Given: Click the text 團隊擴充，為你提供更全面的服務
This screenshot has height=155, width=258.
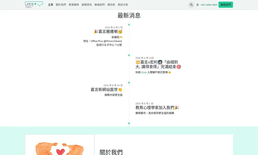Looking at the screenshot, I should 155,113.
